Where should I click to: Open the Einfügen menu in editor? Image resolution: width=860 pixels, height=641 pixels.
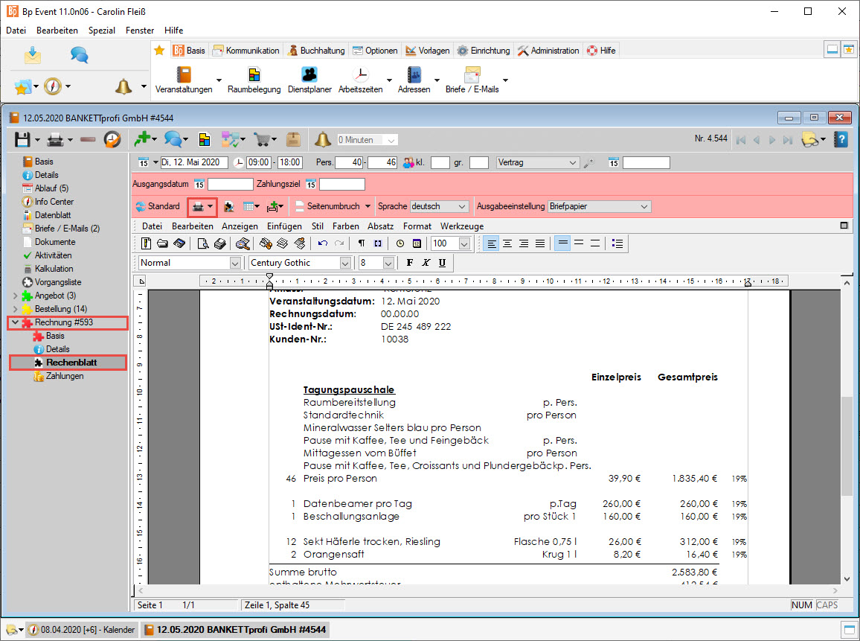tap(286, 226)
